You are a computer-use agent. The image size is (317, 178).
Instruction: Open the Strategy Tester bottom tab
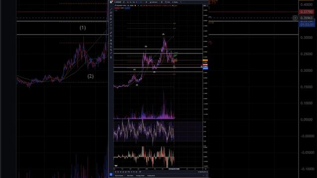pyautogui.click(x=140, y=176)
